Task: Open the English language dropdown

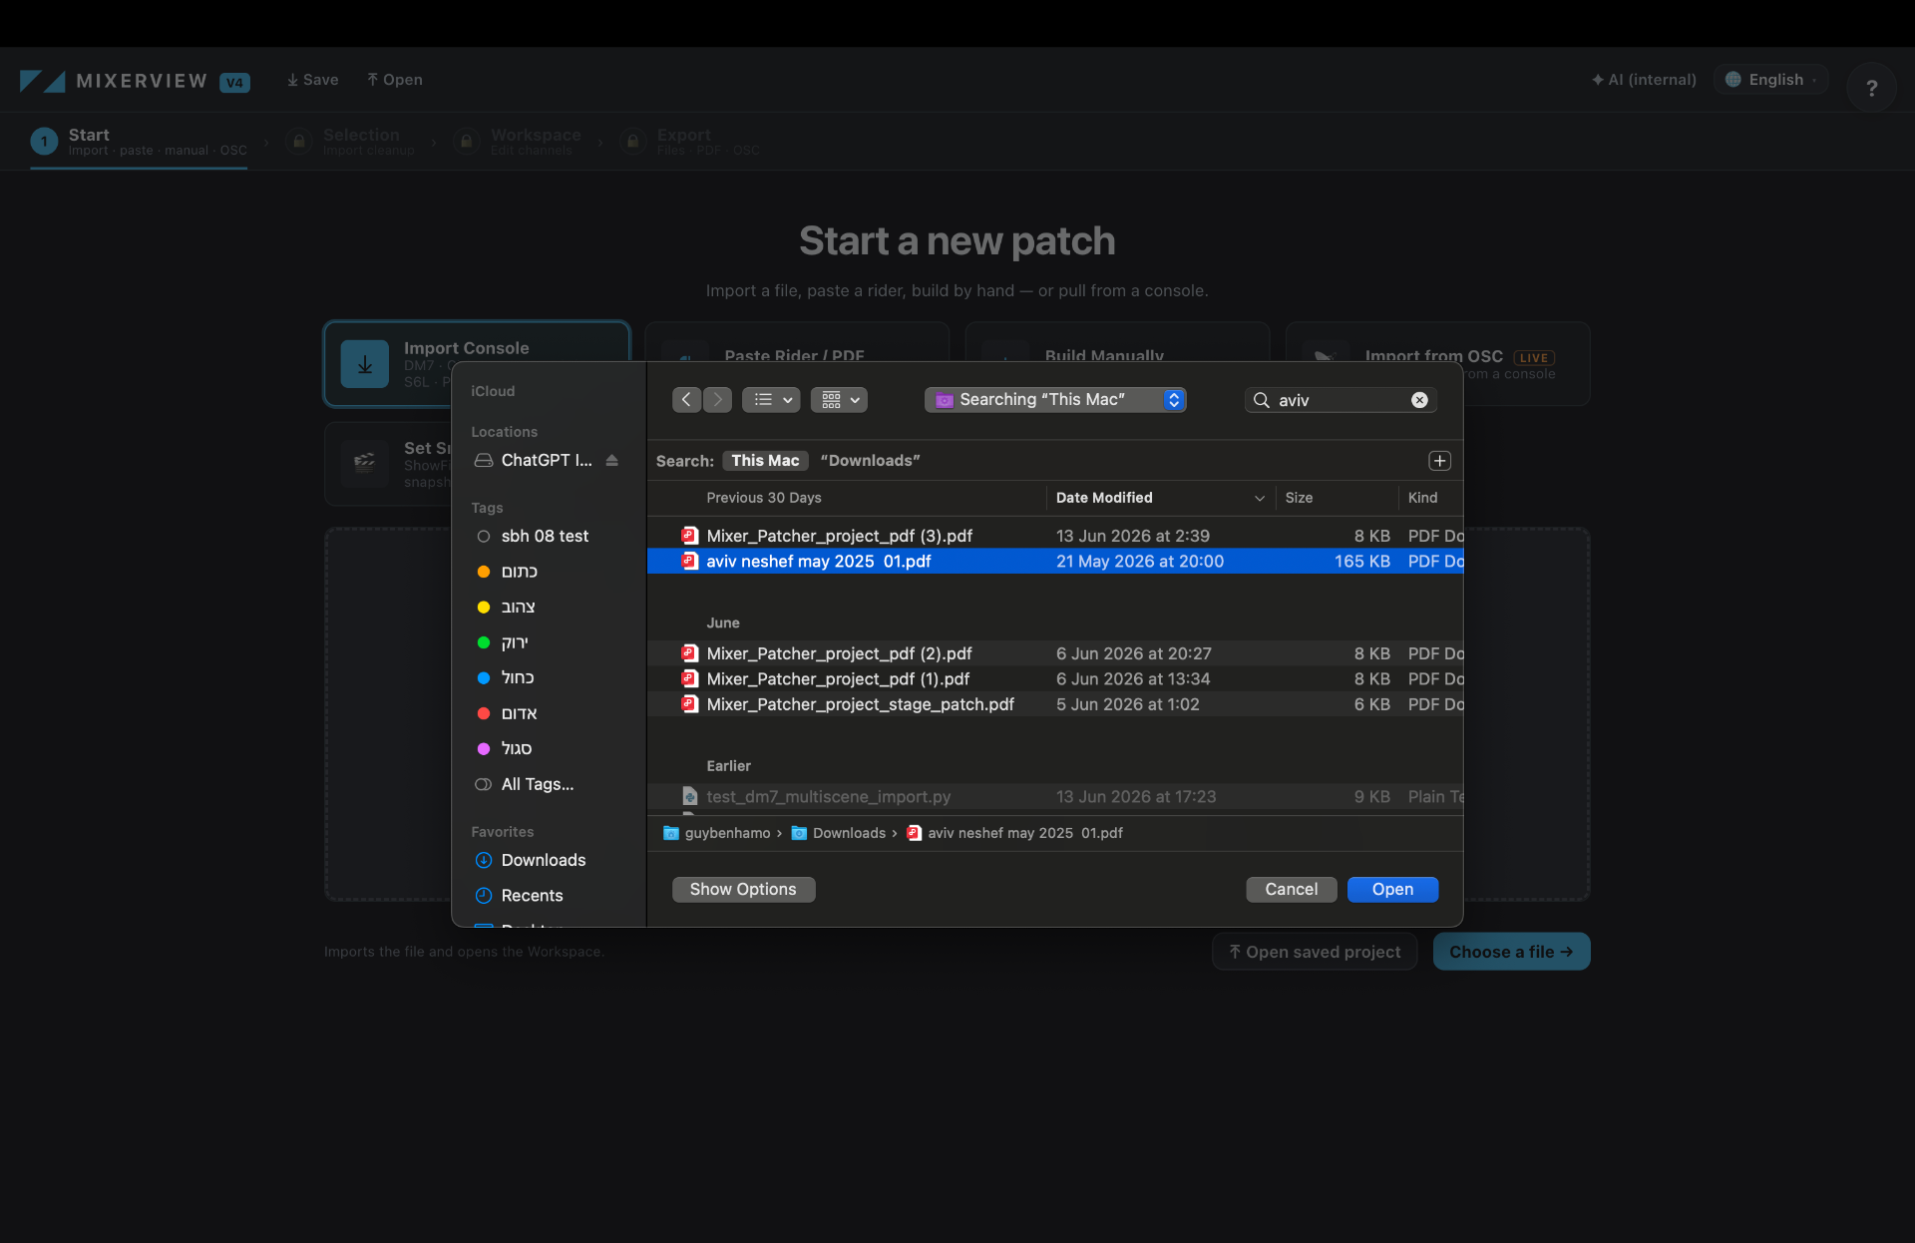Action: click(x=1771, y=80)
